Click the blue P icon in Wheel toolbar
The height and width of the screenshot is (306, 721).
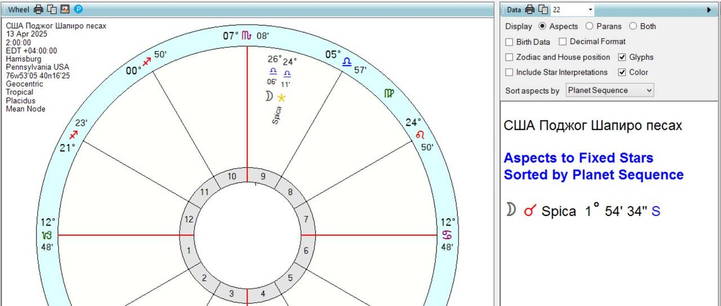(78, 9)
